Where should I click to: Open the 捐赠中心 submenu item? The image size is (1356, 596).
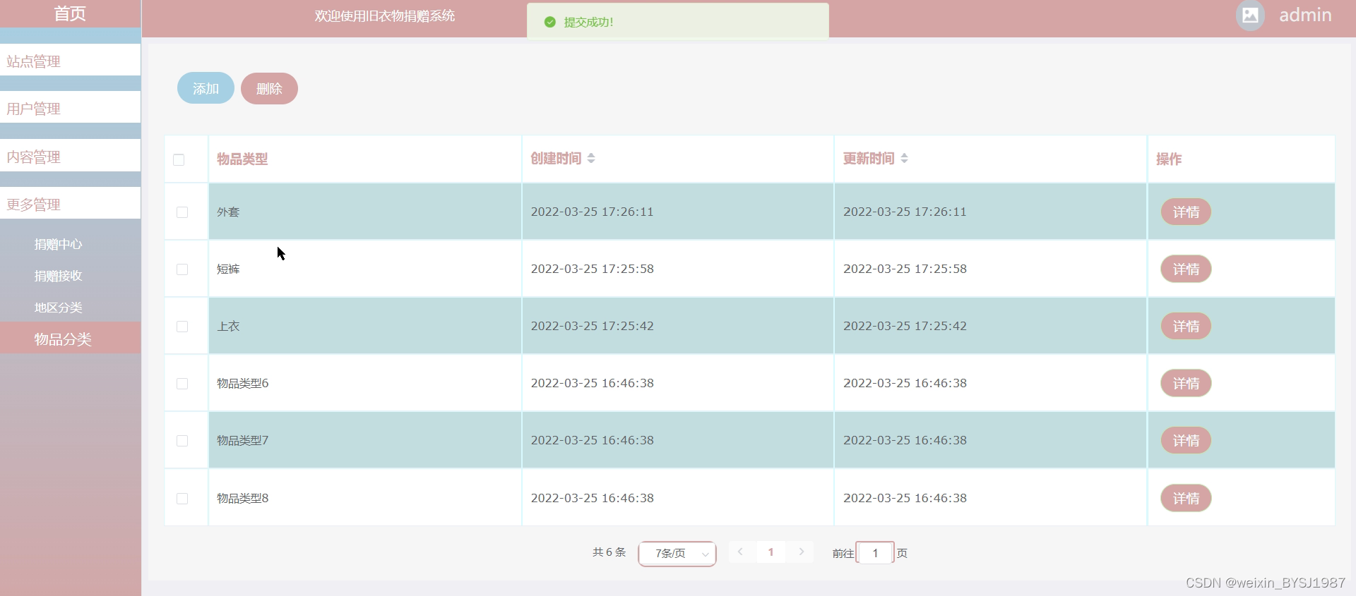[x=70, y=244]
